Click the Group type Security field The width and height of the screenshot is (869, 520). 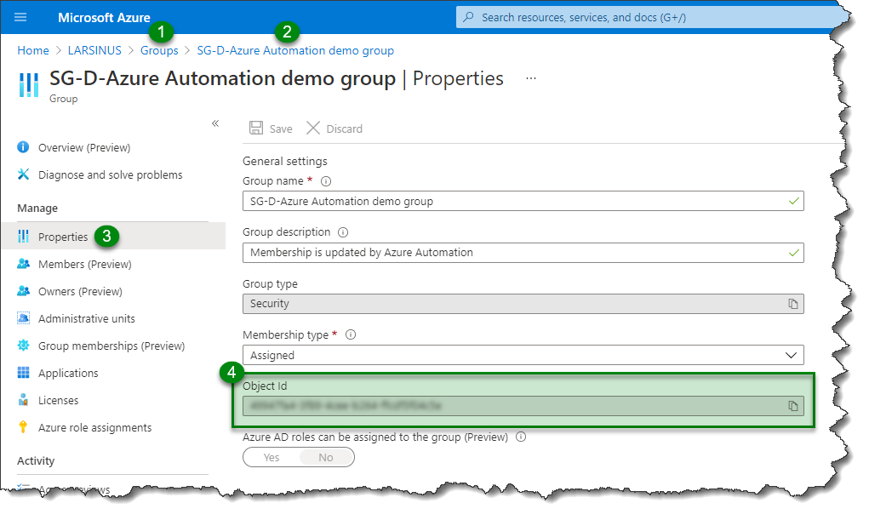(523, 303)
